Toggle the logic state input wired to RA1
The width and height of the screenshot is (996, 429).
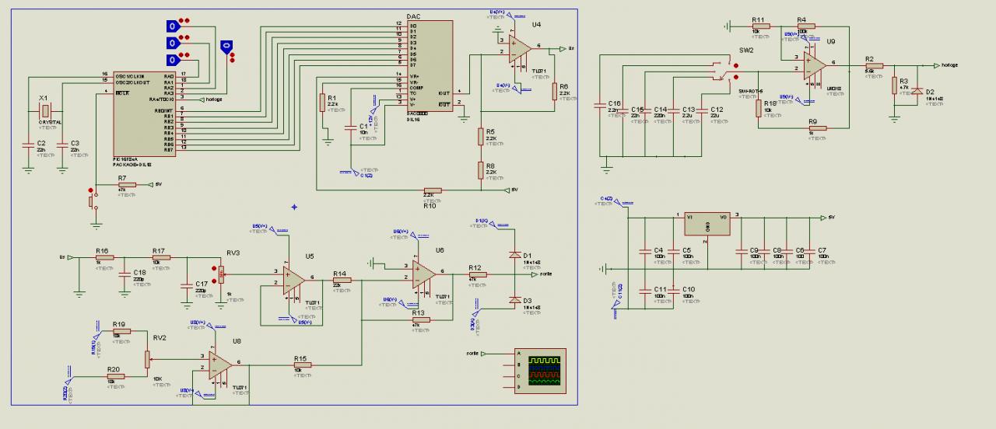pos(173,43)
